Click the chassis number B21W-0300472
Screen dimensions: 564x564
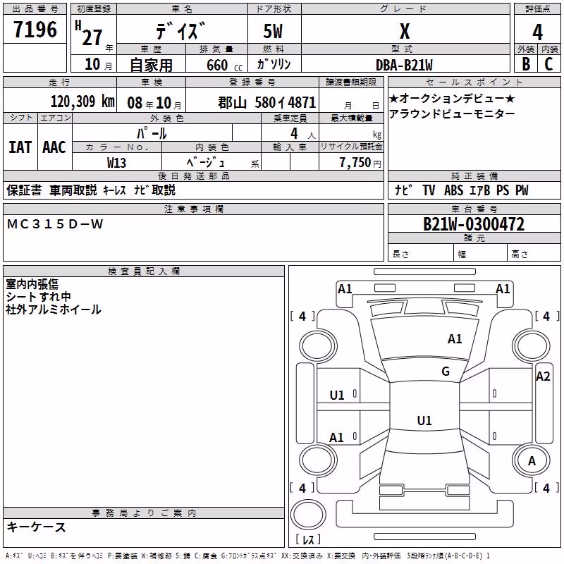tap(474, 224)
